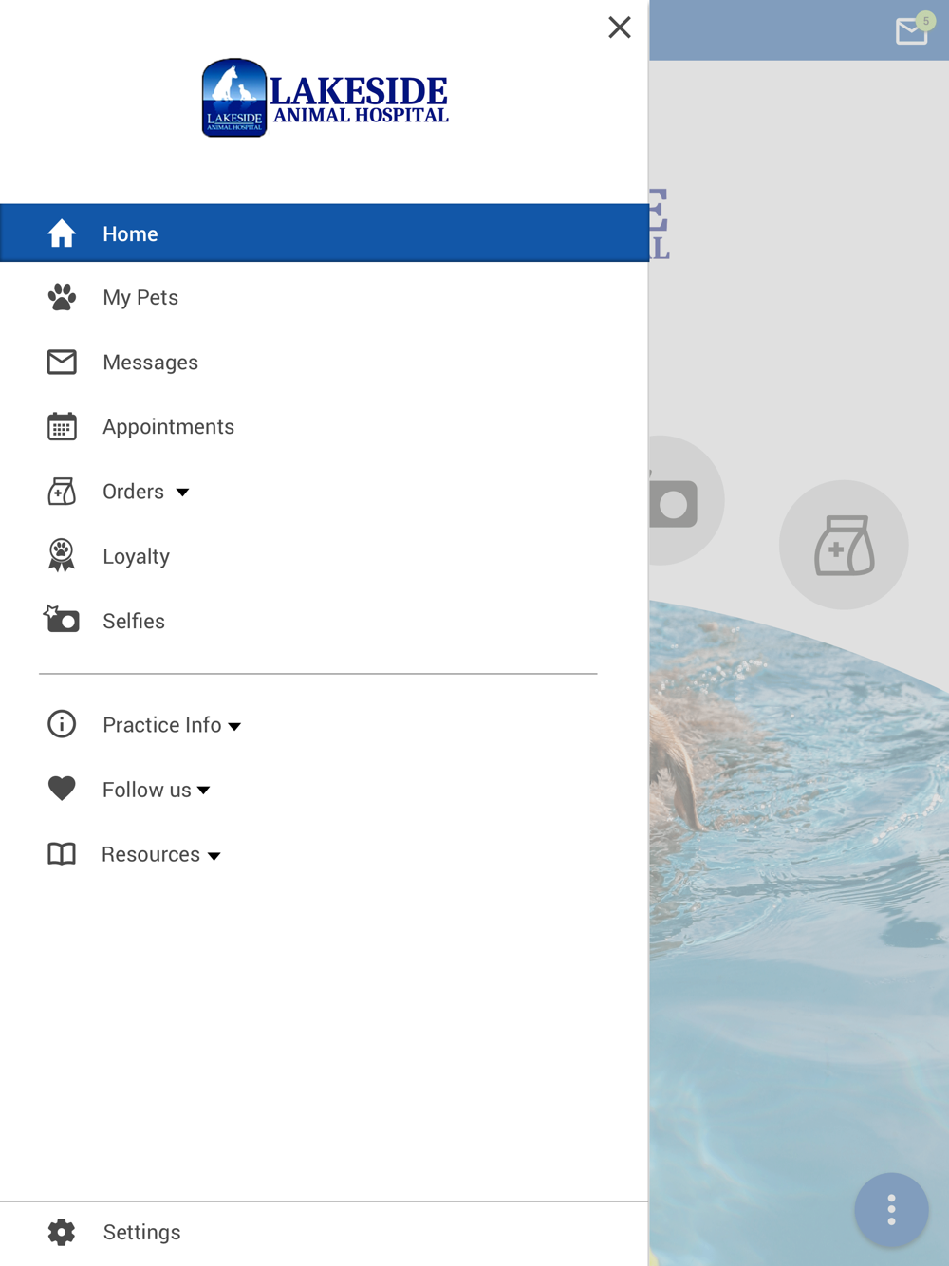This screenshot has width=949, height=1266.
Task: Select the Resources label
Action: pyautogui.click(x=151, y=854)
